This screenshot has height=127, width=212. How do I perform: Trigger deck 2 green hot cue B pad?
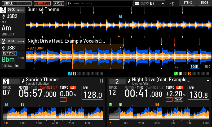180,74
